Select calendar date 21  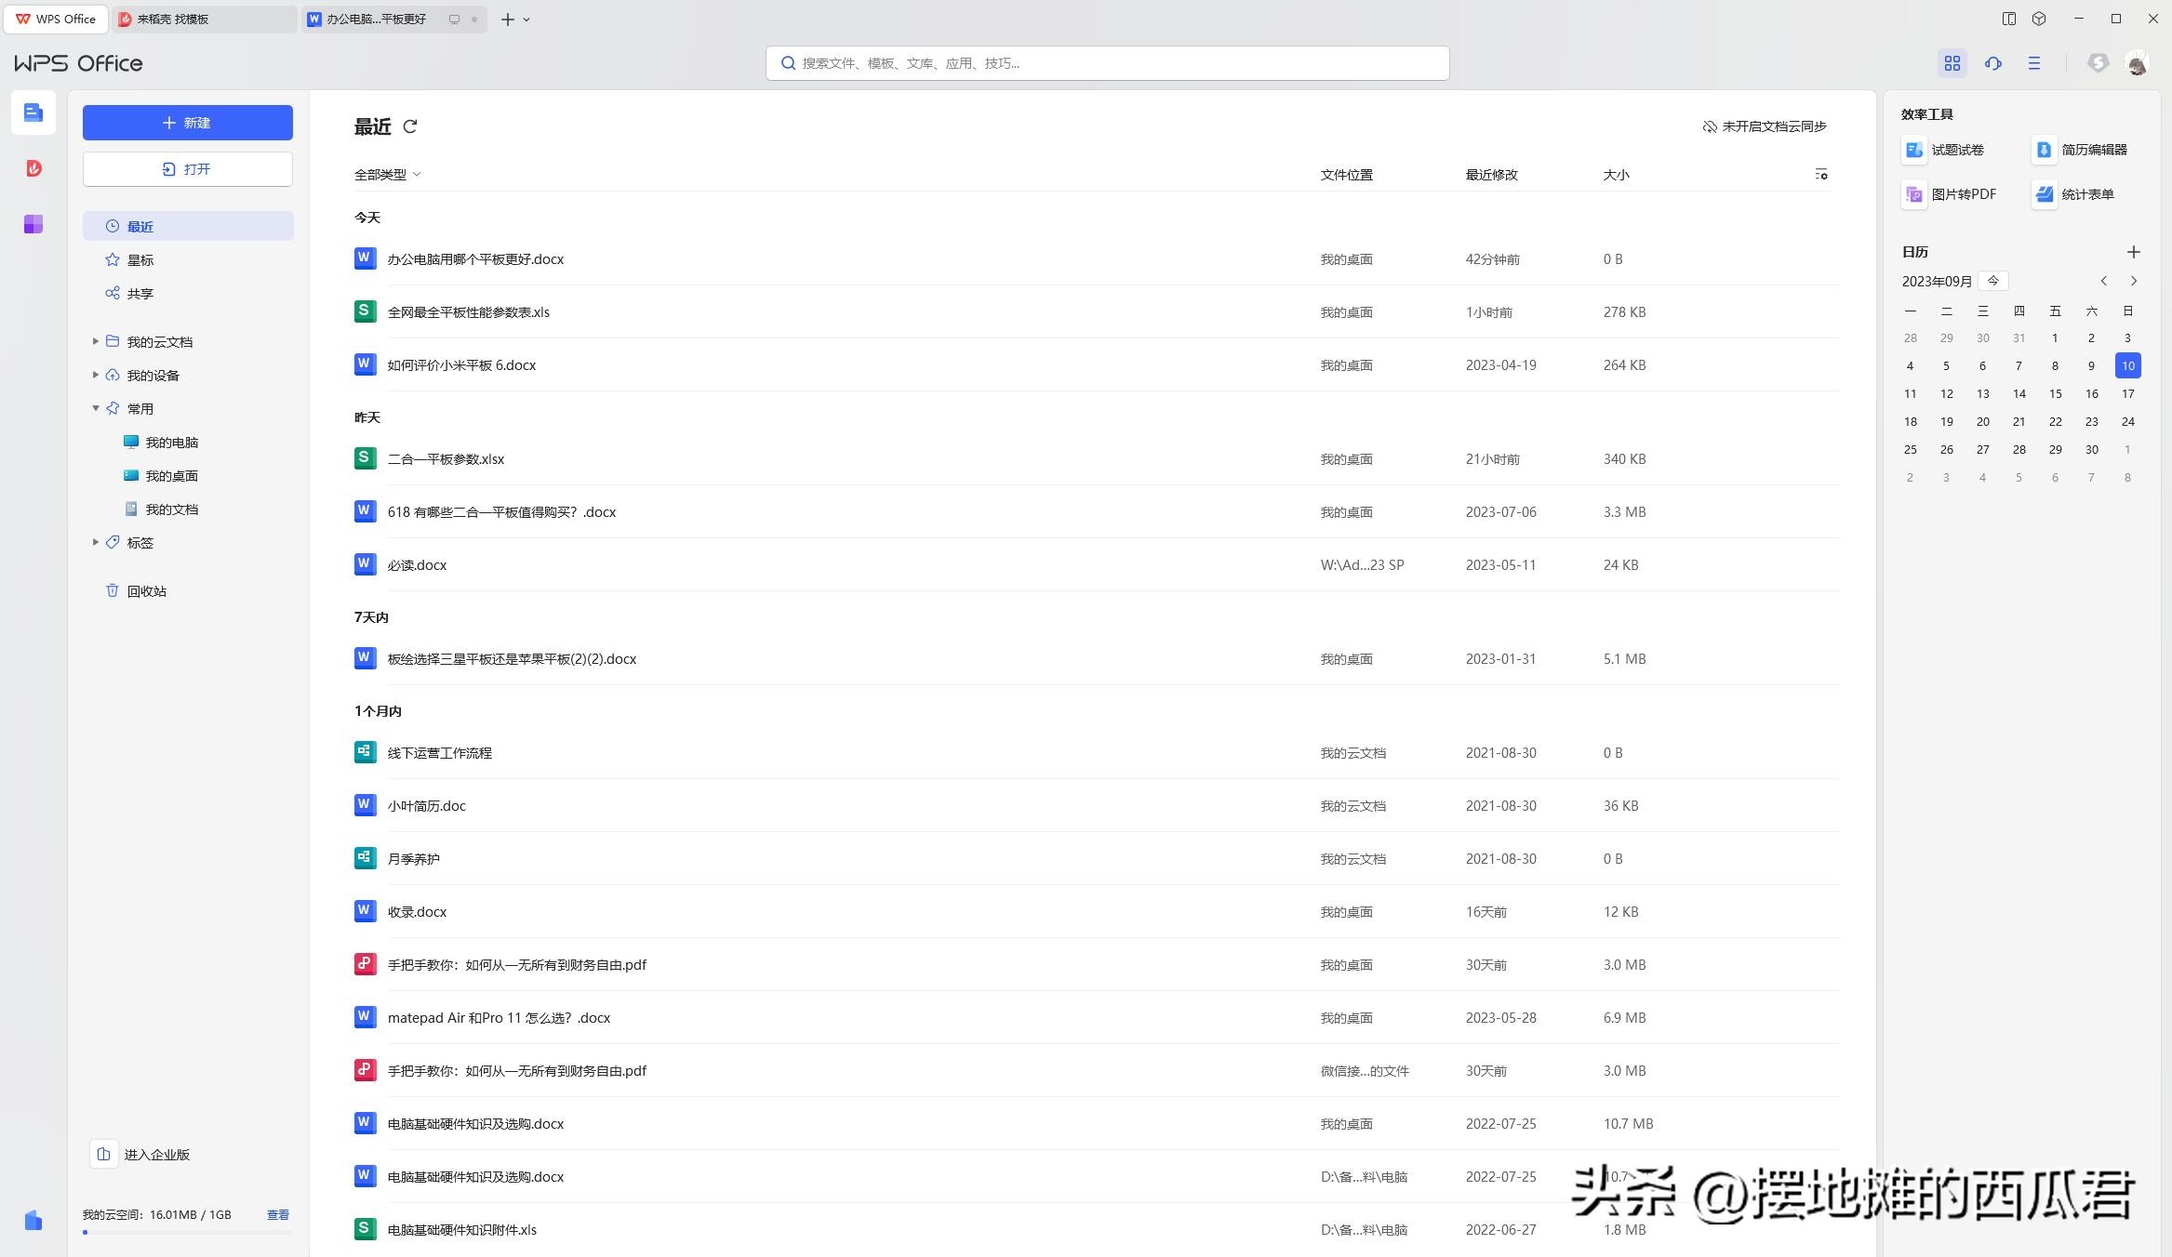[2019, 421]
